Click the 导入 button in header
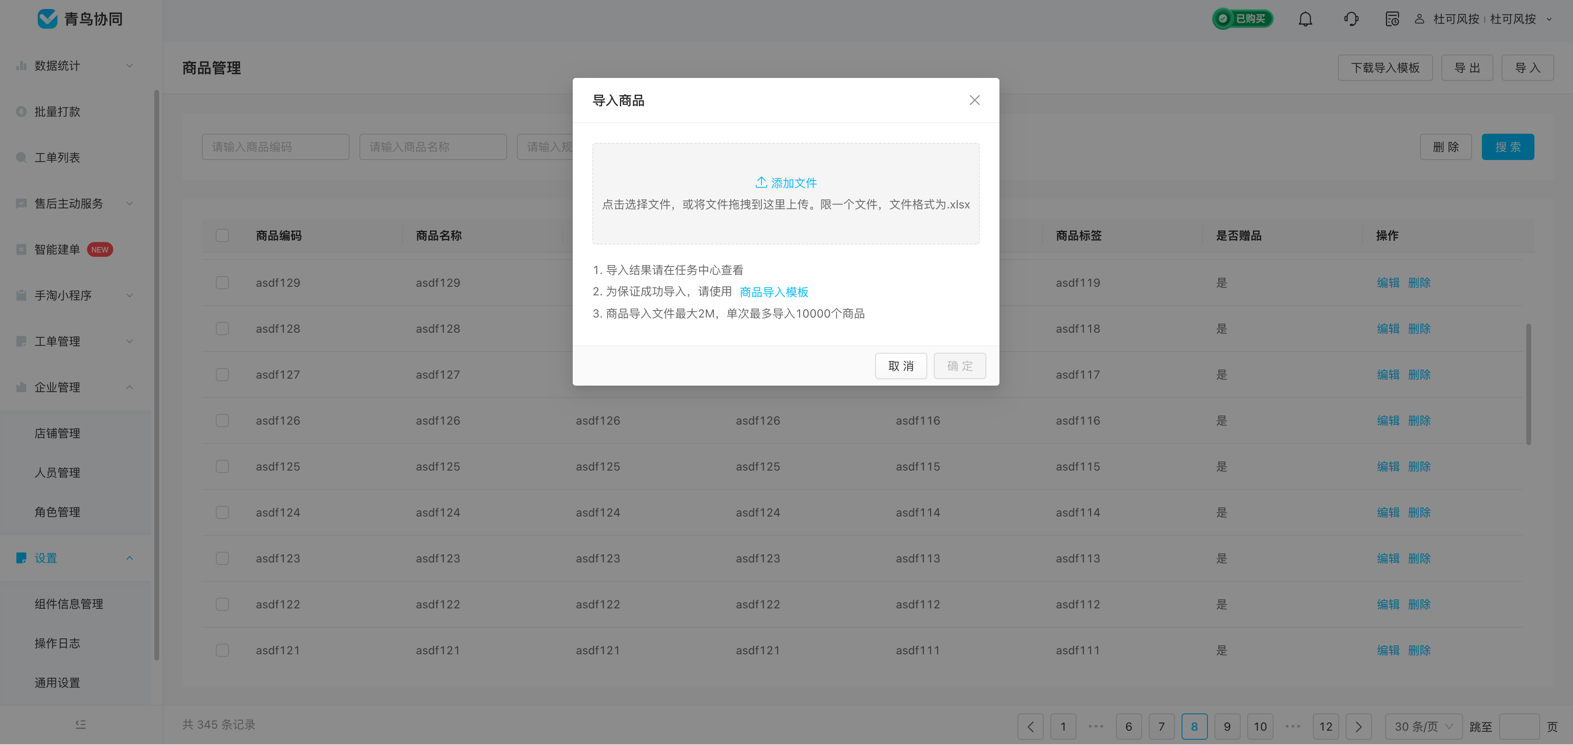 (1527, 68)
